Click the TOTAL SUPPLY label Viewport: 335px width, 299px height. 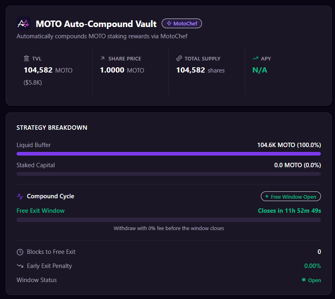point(202,58)
